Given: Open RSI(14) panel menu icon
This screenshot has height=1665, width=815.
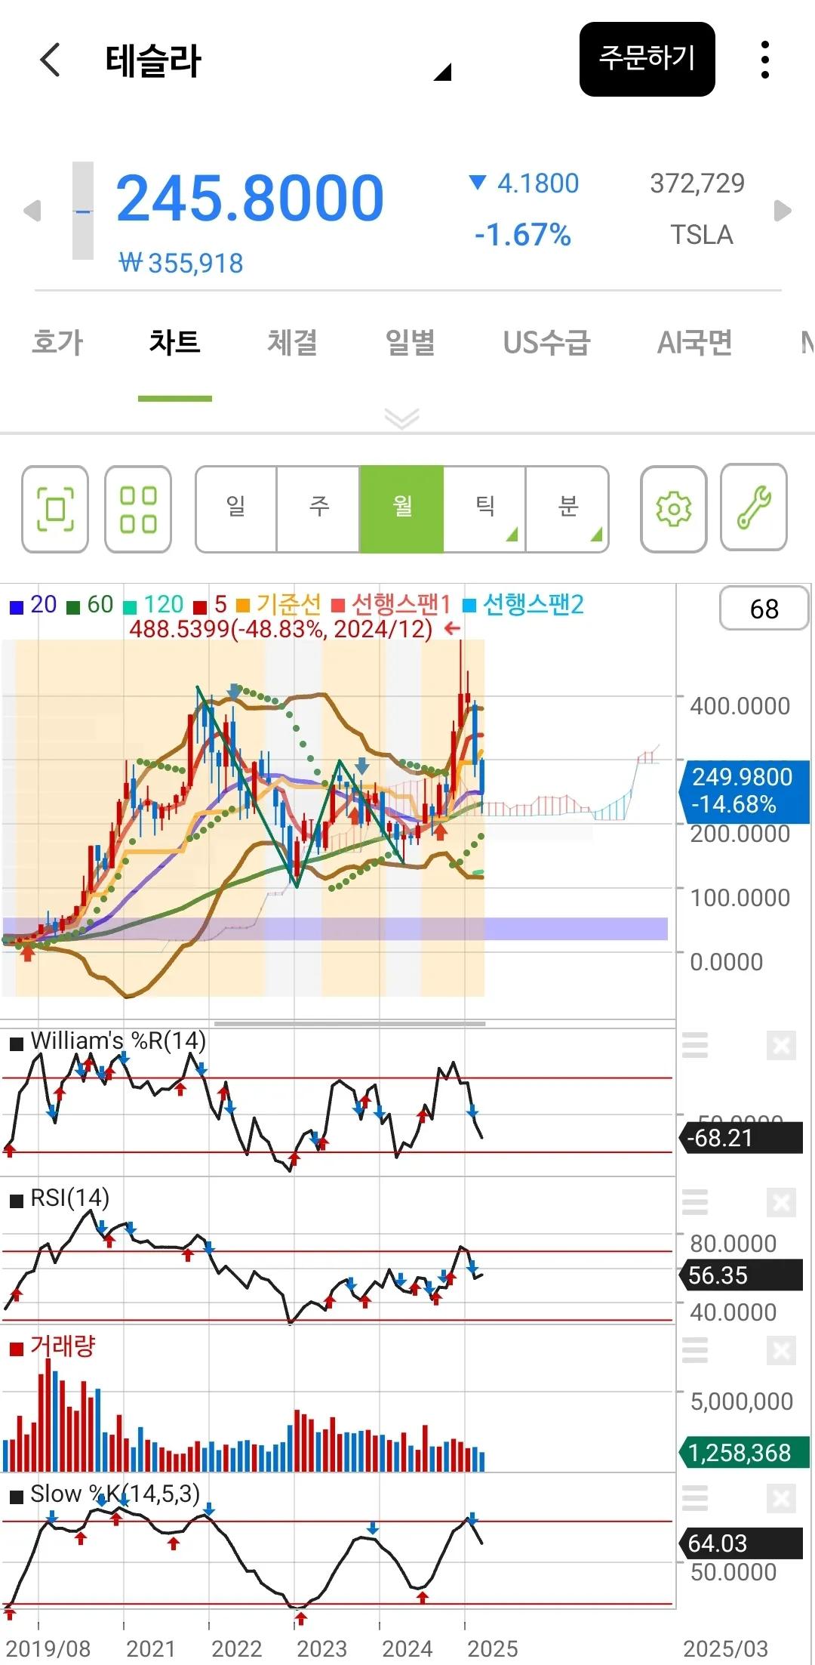Looking at the screenshot, I should [695, 1202].
